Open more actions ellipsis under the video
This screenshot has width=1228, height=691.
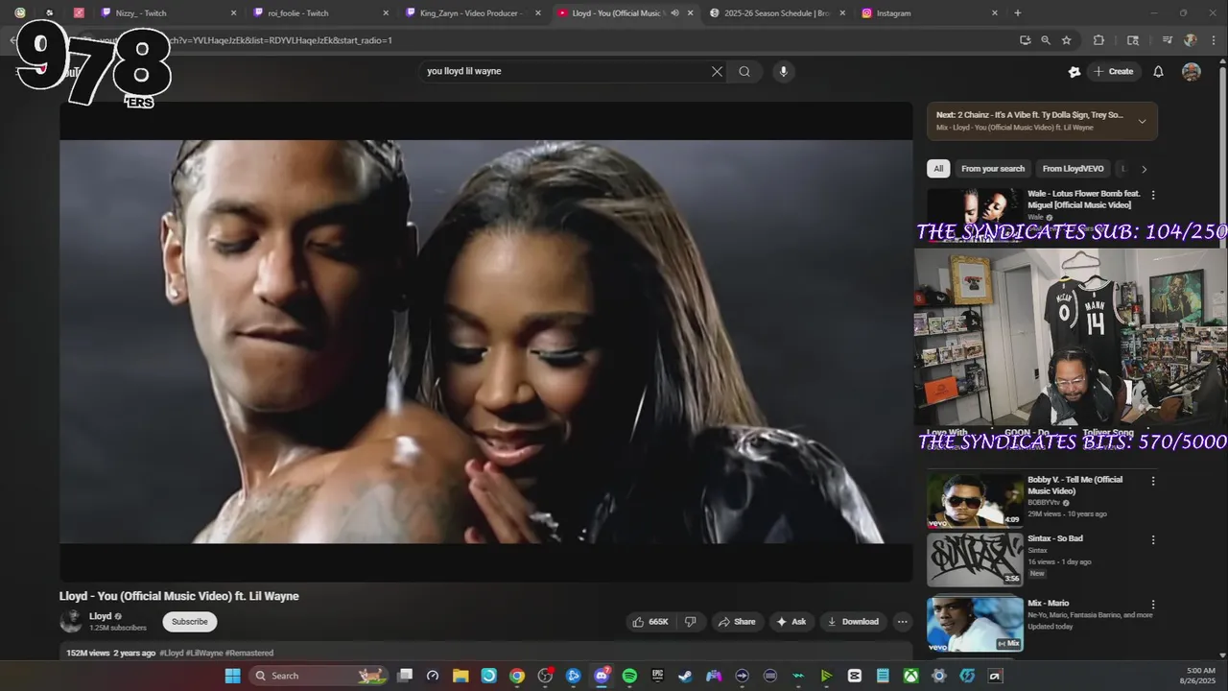coord(902,622)
